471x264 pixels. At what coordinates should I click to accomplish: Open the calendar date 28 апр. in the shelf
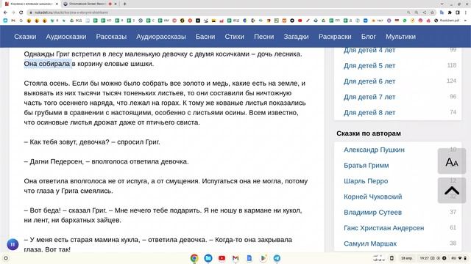click(x=407, y=258)
